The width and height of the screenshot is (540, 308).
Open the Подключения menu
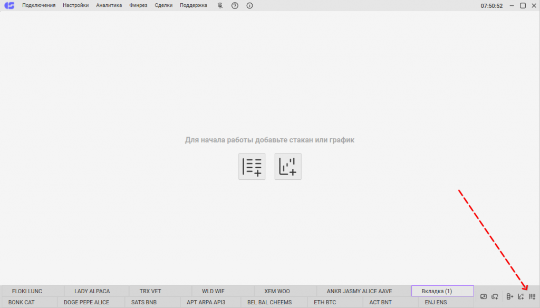[39, 5]
